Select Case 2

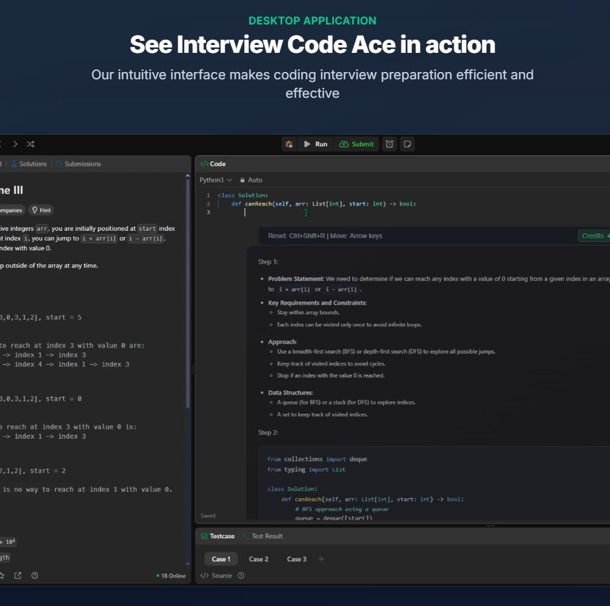[x=259, y=559]
